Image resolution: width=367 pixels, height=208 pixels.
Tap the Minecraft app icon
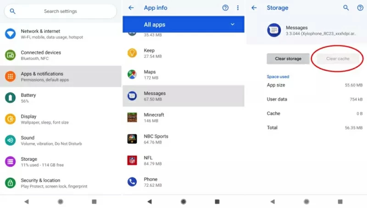tap(132, 117)
